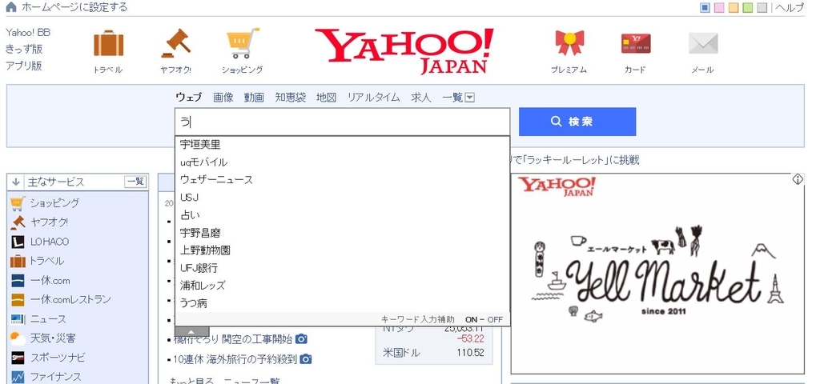This screenshot has width=820, height=384.
Task: Click sidebar LOHACO icon
Action: (18, 242)
